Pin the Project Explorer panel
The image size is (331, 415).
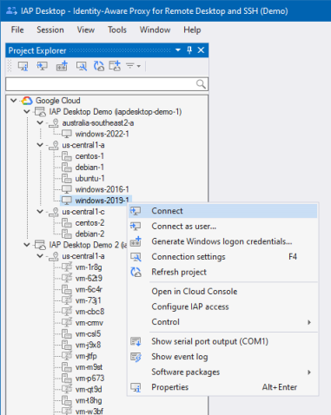click(189, 50)
